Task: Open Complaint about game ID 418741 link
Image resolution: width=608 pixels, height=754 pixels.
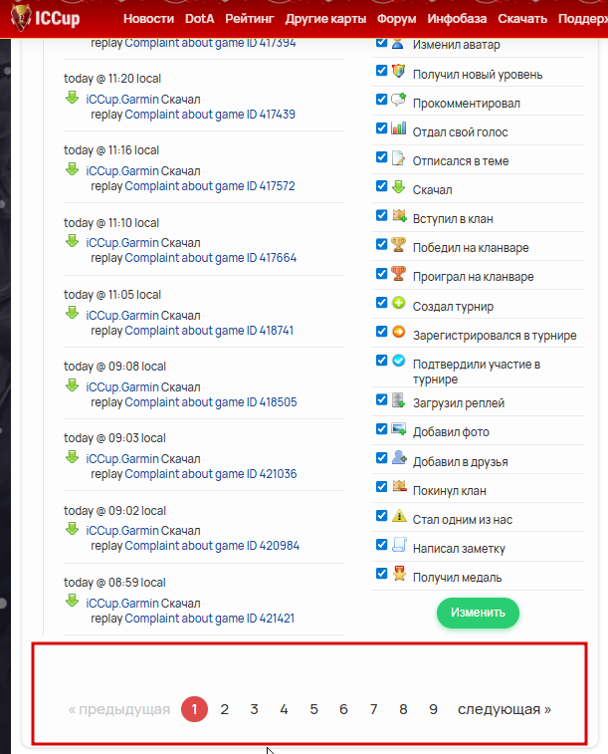Action: point(209,331)
